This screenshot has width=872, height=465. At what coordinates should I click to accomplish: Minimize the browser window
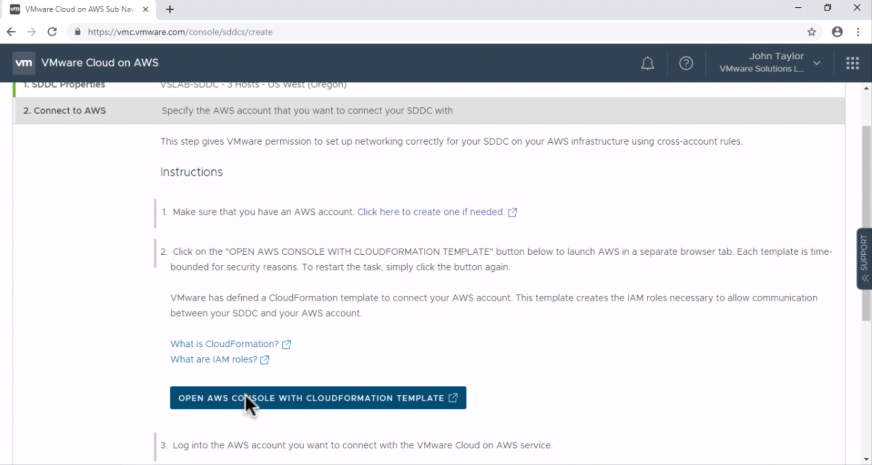point(798,8)
